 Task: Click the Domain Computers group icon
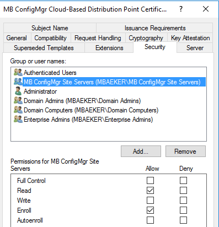(18, 110)
